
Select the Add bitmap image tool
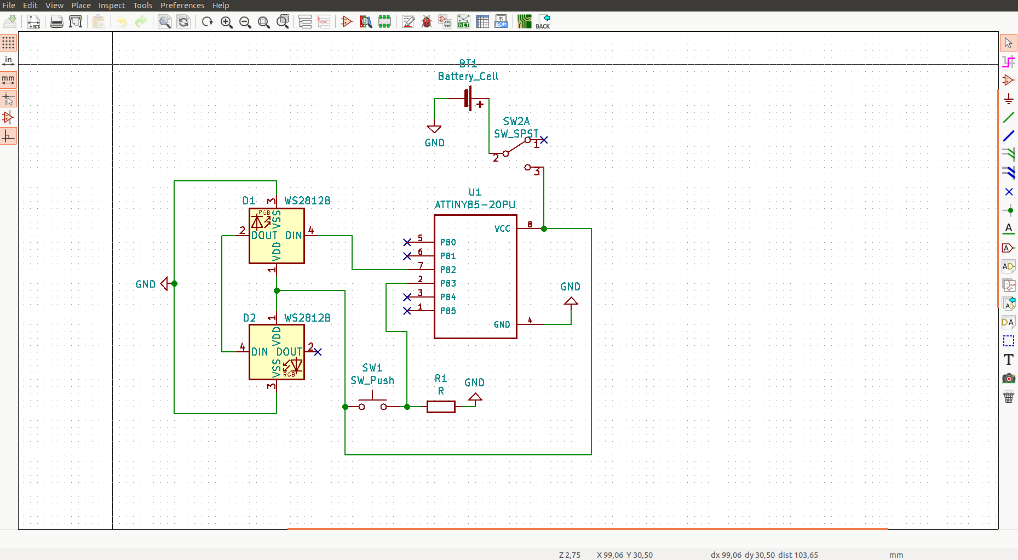point(1009,378)
